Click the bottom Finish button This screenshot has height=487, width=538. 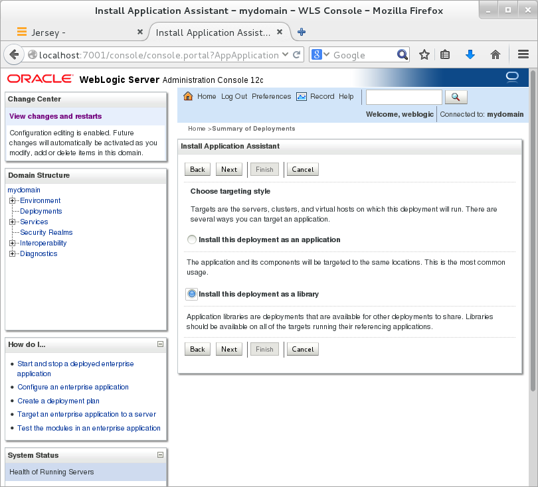point(264,349)
